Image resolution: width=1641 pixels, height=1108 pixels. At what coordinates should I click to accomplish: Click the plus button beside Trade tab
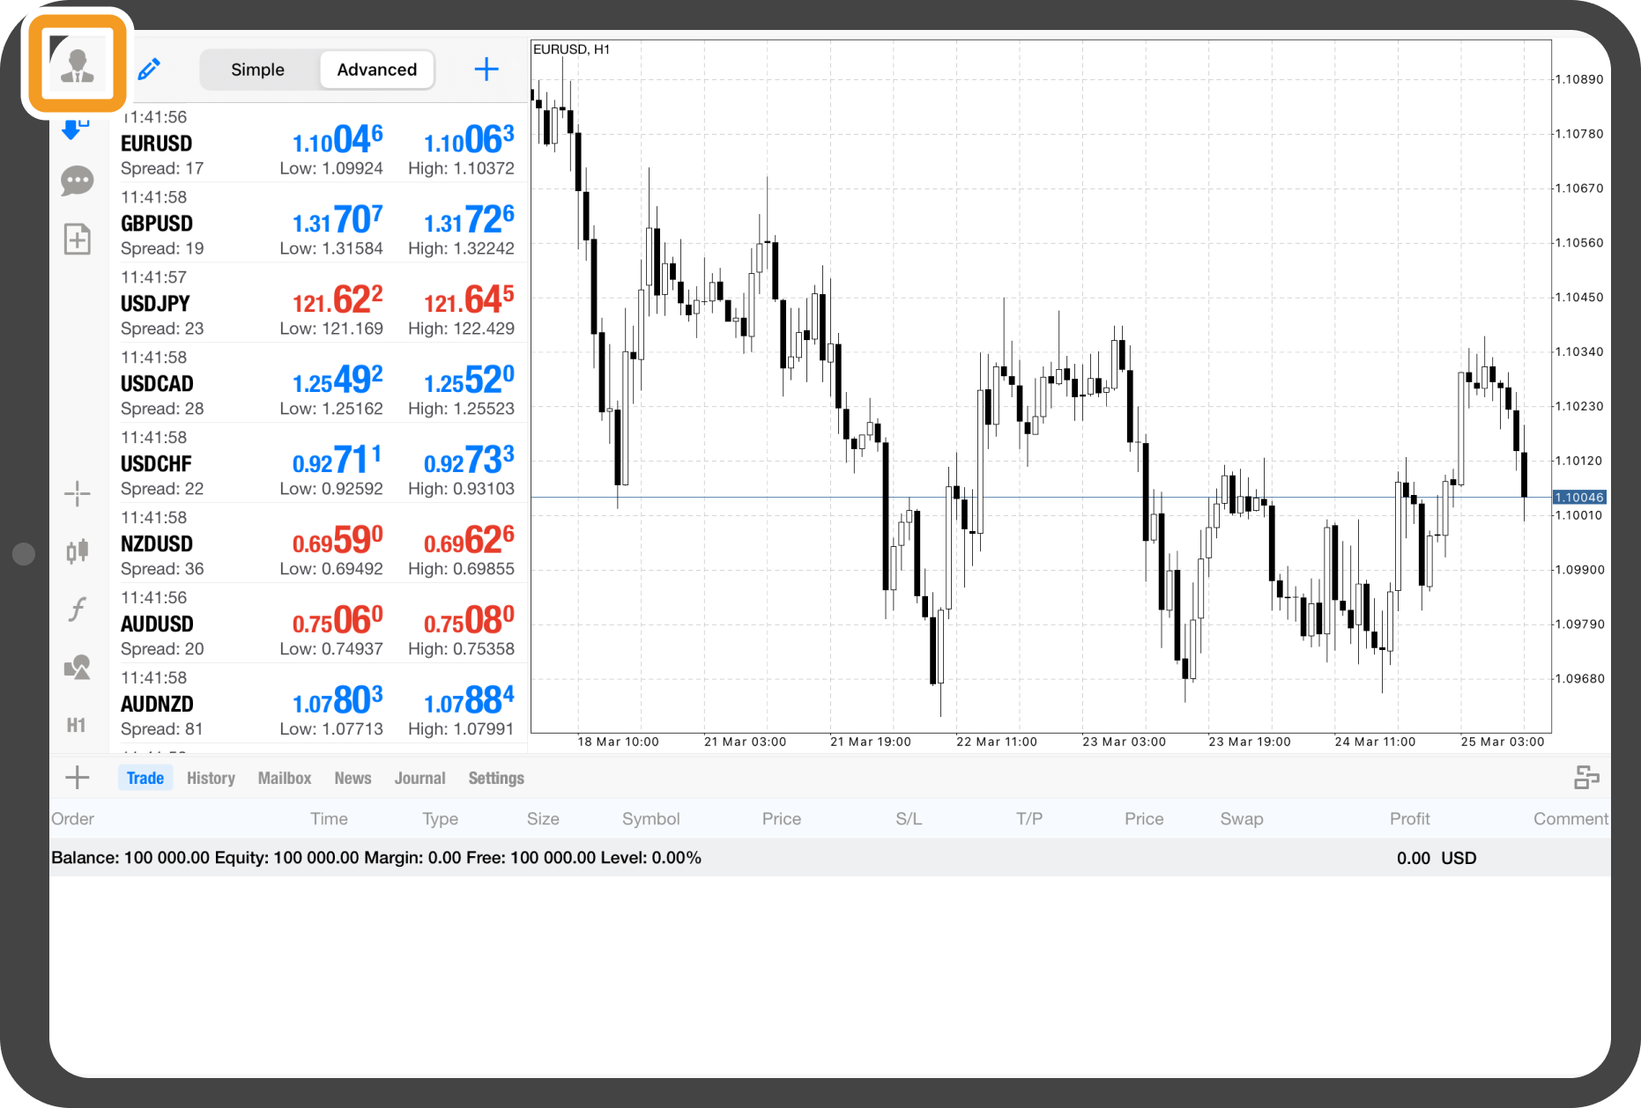(78, 777)
